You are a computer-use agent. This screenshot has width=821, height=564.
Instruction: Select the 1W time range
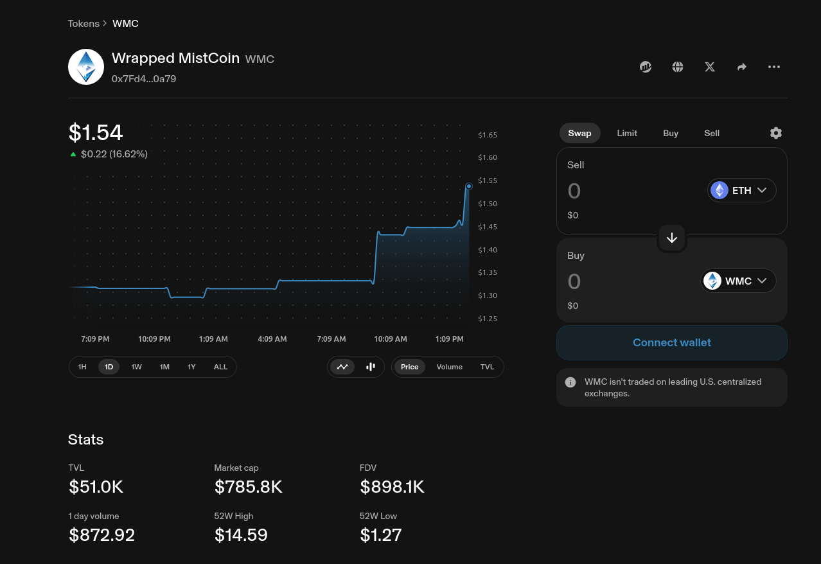click(x=136, y=366)
